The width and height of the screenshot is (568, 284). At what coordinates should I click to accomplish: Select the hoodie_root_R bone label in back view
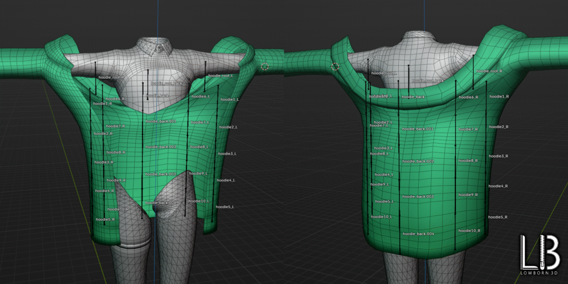(489, 71)
